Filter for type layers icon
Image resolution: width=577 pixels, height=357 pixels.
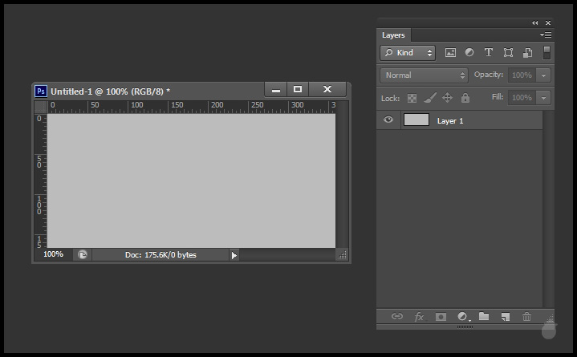[488, 53]
